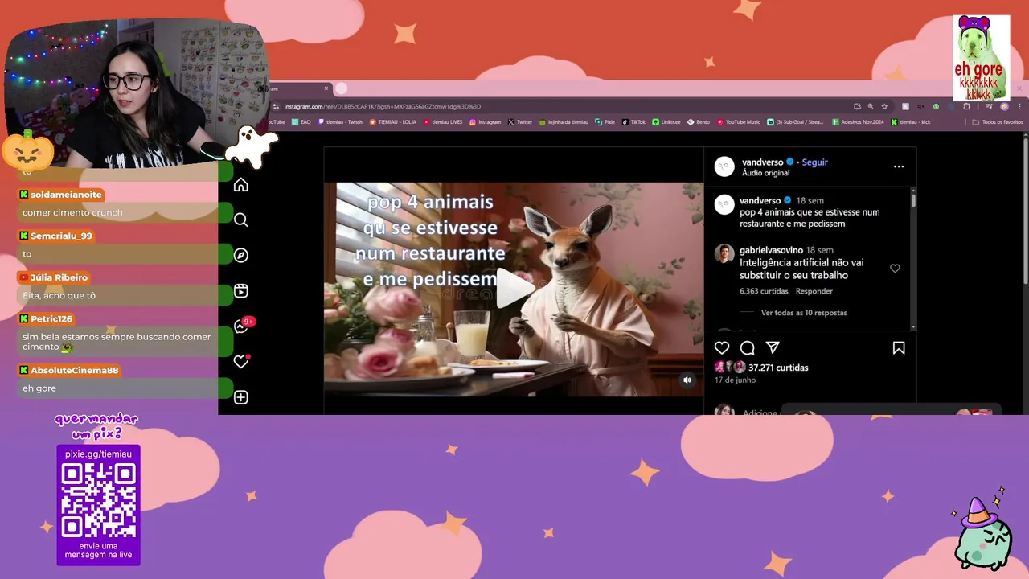Open the EAQ bookmark
This screenshot has width=1029, height=579.
point(301,122)
